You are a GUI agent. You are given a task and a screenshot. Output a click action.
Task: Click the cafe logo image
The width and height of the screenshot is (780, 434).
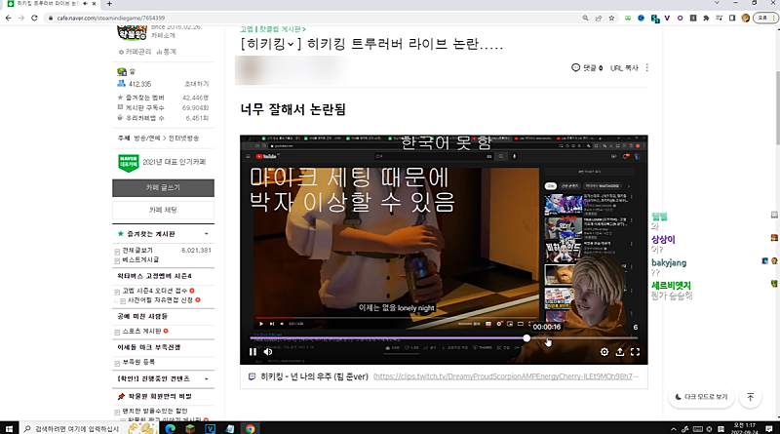coord(132,32)
